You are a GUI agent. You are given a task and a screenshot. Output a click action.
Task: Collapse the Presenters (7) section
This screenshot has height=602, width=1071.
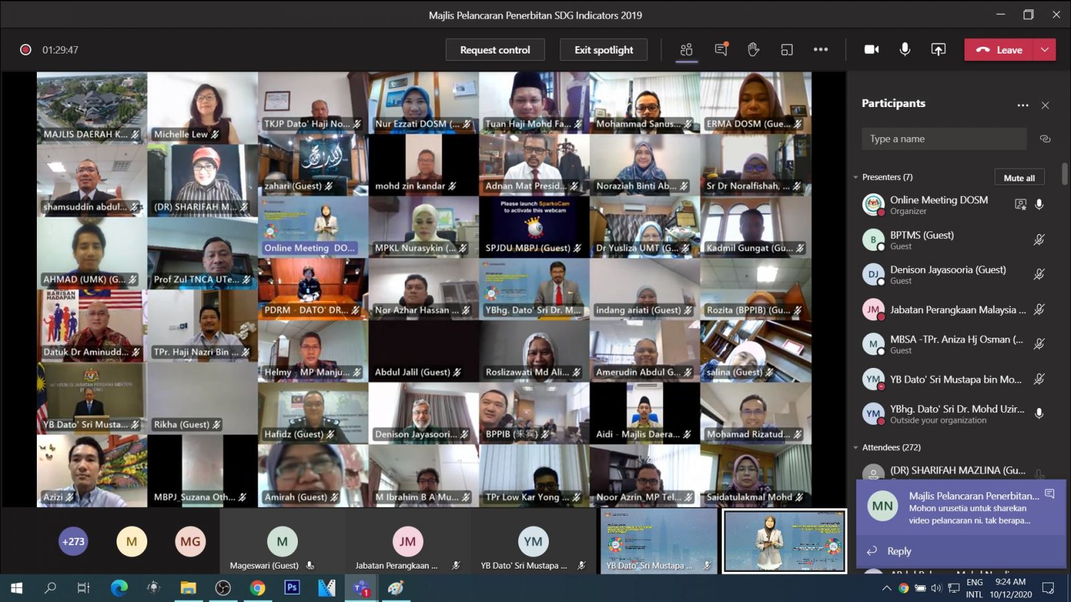click(855, 177)
